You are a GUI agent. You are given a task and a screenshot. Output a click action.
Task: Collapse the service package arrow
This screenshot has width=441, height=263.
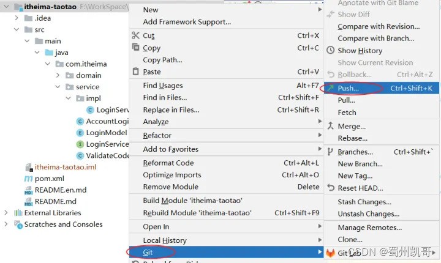pyautogui.click(x=57, y=87)
